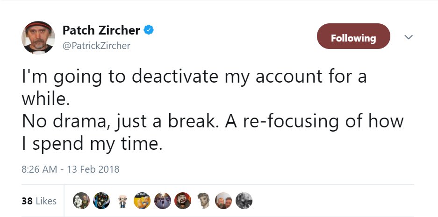
Task: Click the grayscale photo liker avatar
Action: (244, 201)
